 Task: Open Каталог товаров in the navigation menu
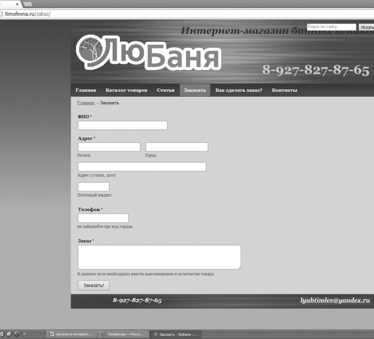(127, 90)
